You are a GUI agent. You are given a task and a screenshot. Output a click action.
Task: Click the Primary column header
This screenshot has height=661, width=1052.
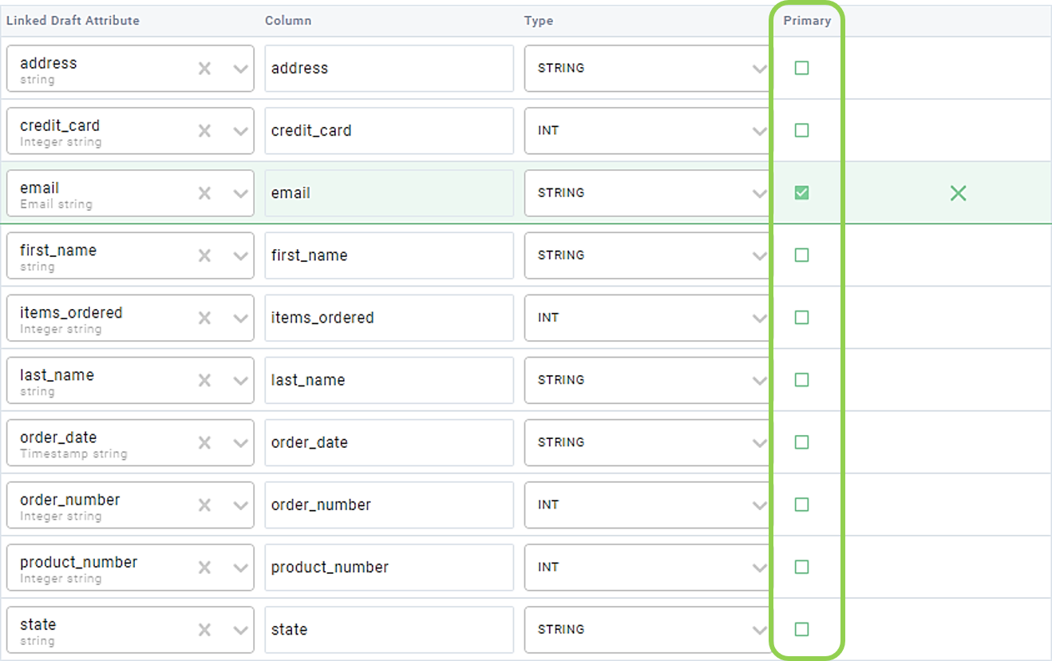(807, 21)
